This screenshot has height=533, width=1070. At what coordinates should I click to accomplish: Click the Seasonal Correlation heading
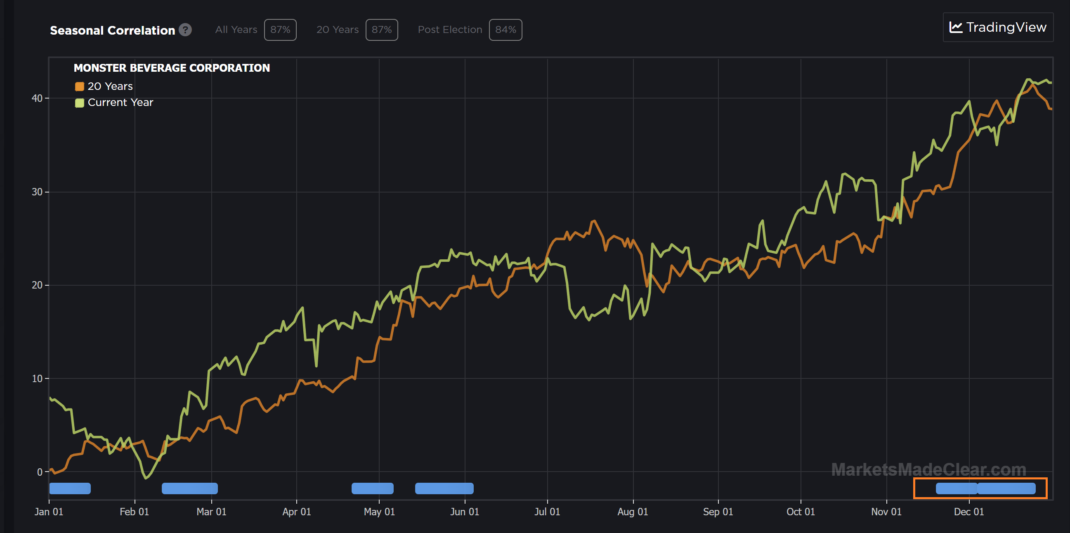tap(112, 30)
